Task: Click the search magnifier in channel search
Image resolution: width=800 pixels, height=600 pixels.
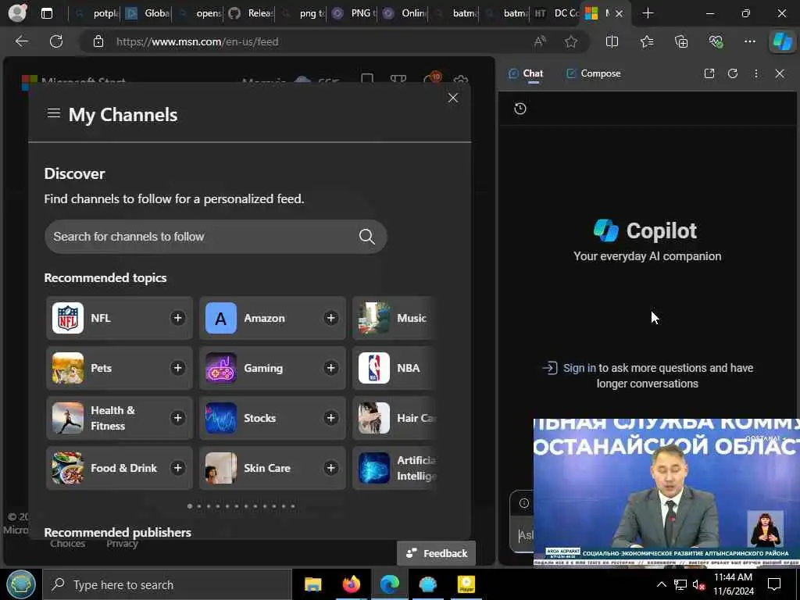Action: [x=367, y=237]
